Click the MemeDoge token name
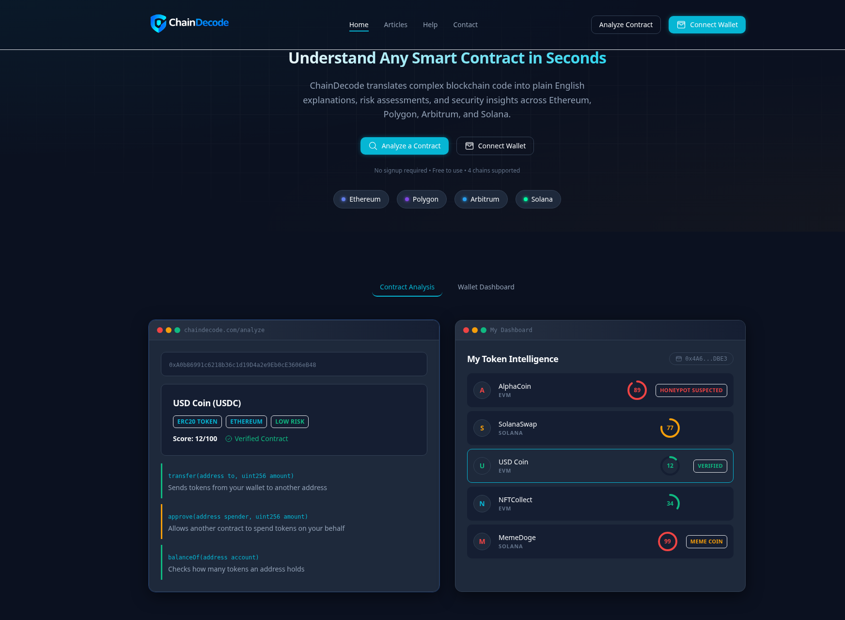Image resolution: width=845 pixels, height=620 pixels. coord(517,538)
